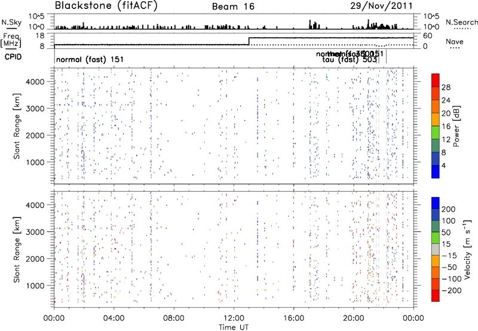Click the 04:00 time axis tick
Image resolution: width=478 pixels, height=331 pixels.
coord(114,318)
